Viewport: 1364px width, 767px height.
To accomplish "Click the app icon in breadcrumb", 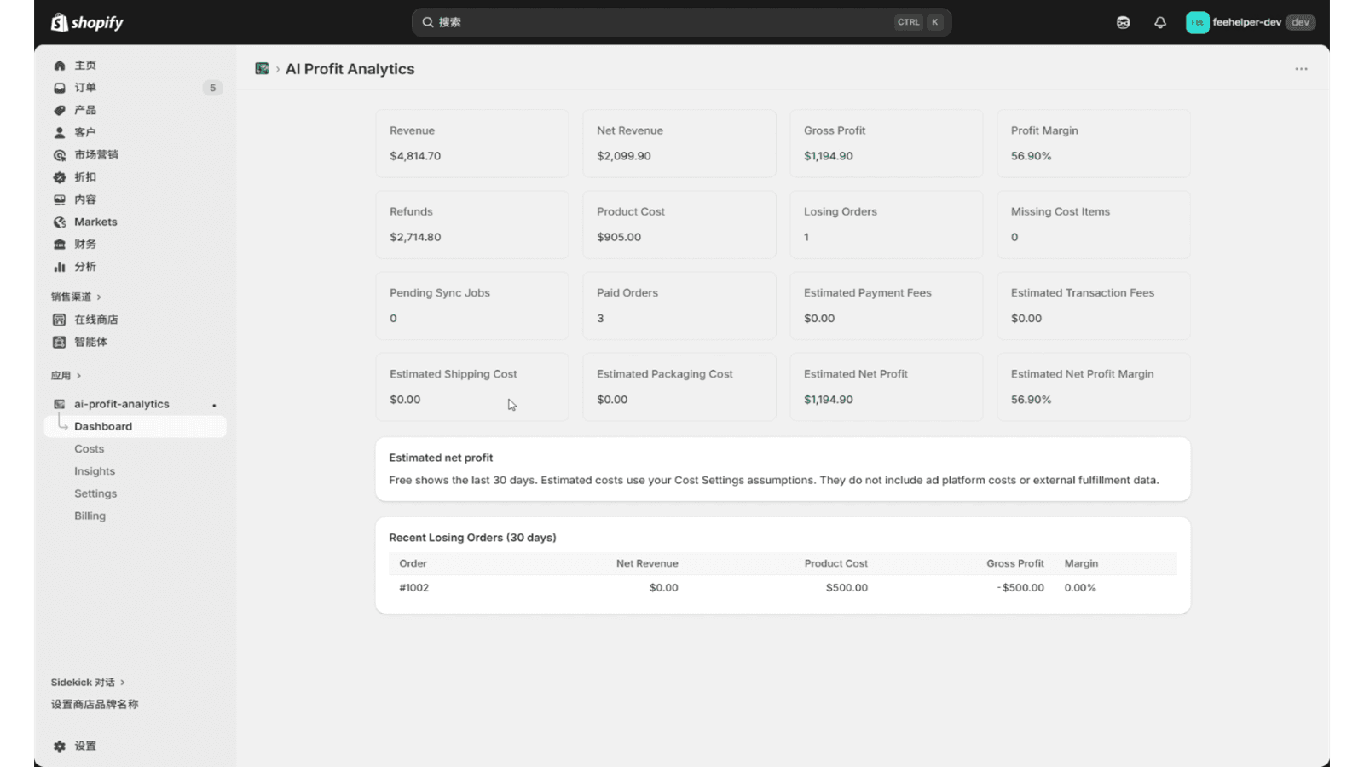I will pos(262,68).
